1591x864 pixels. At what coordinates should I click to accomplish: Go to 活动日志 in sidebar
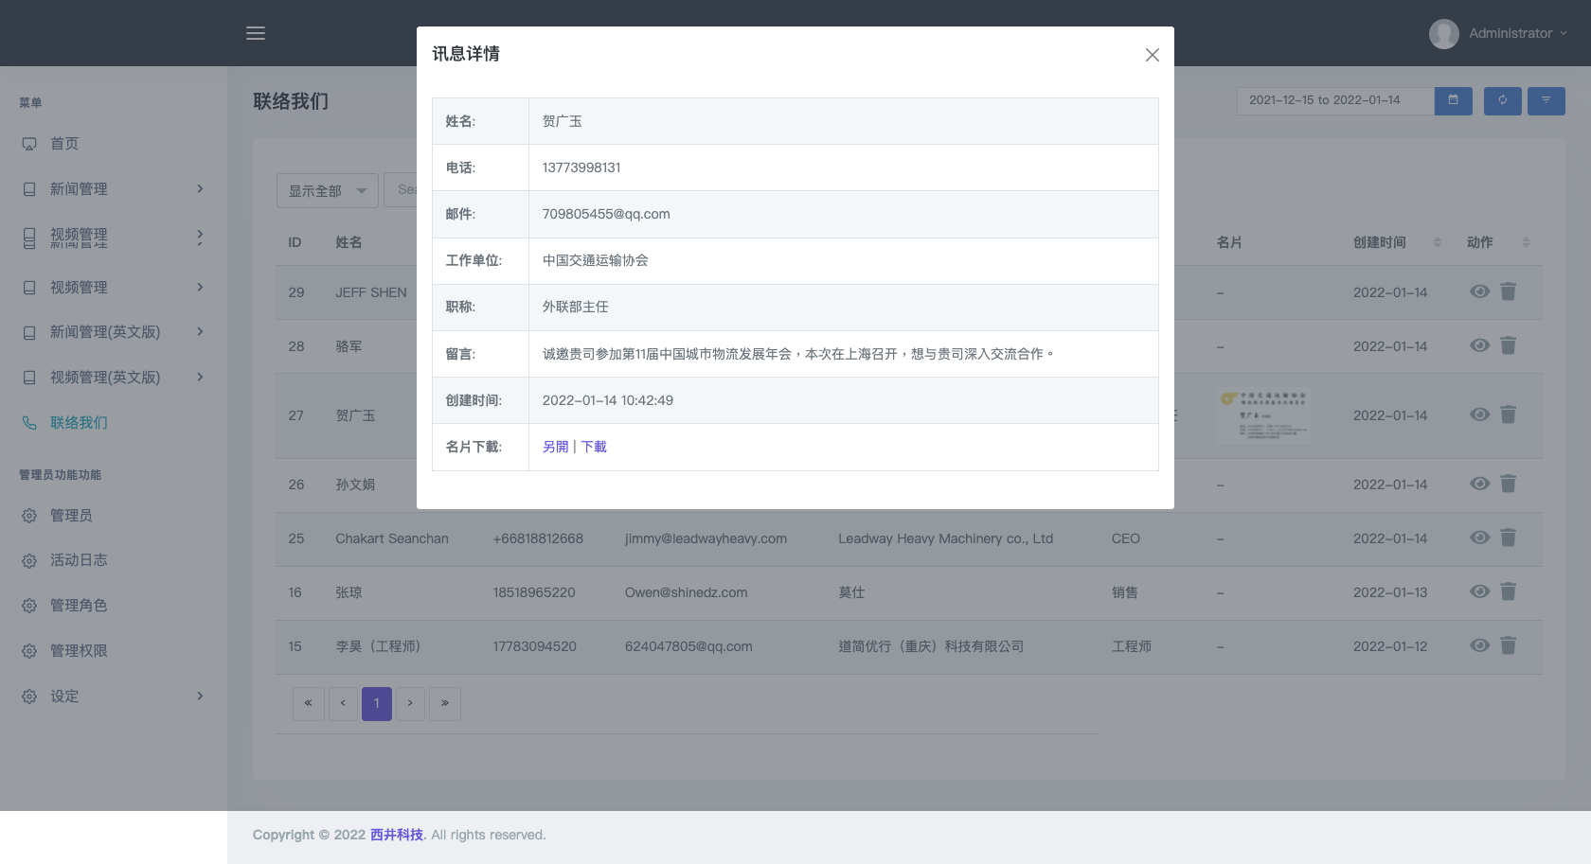tap(79, 560)
